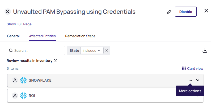Select the Affected Entities tab

click(43, 36)
